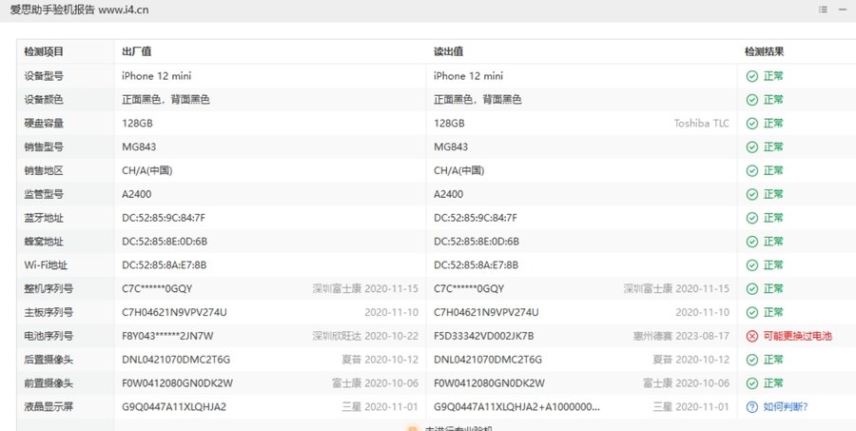The width and height of the screenshot is (856, 431).
Task: Select the 整机序列号 row label
Action: tap(49, 288)
